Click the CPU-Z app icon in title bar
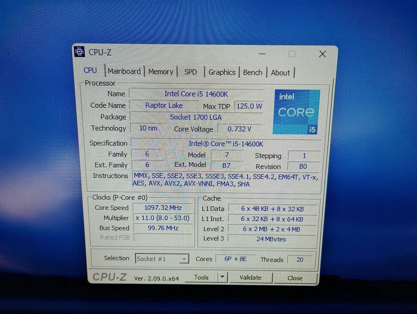 click(79, 52)
